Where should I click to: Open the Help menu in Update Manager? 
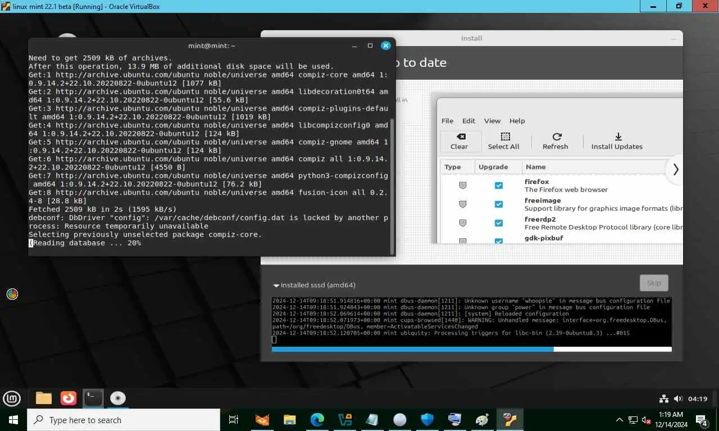tap(517, 121)
